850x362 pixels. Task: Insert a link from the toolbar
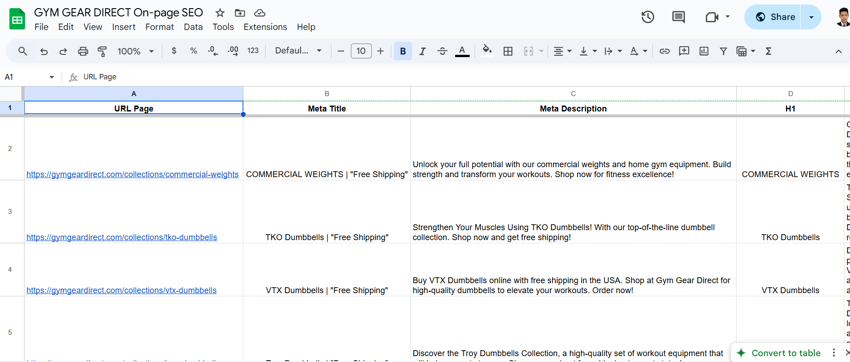(x=665, y=51)
